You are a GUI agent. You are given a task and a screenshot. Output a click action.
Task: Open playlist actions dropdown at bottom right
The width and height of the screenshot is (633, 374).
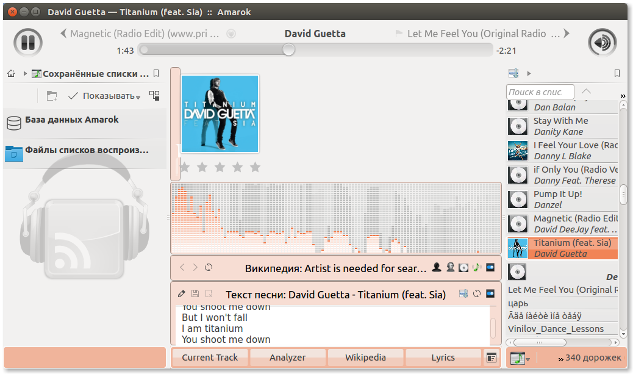[520, 358]
